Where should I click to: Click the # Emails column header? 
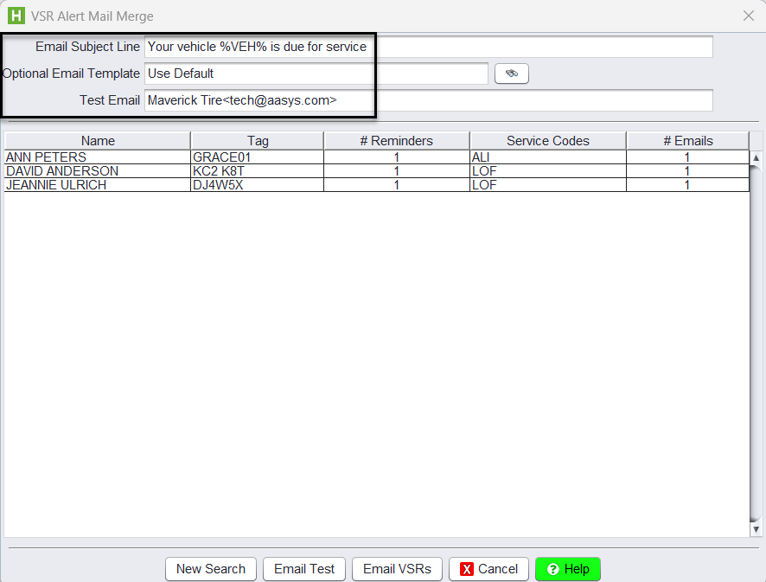[687, 141]
